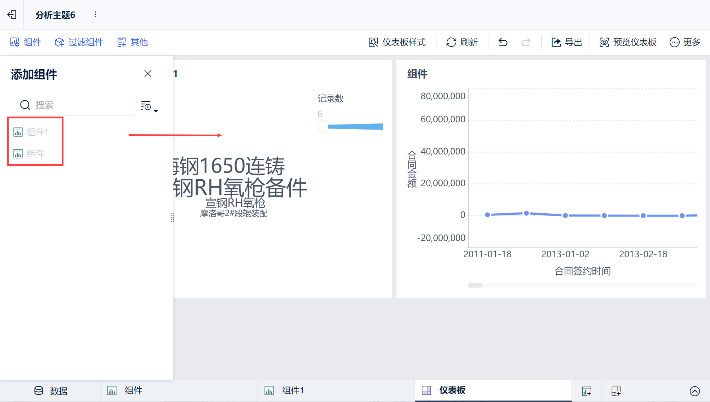Click the 导出 export button
Image resolution: width=710 pixels, height=402 pixels.
[x=566, y=42]
